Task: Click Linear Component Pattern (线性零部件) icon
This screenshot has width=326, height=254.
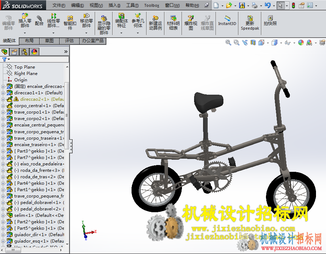Action: pyautogui.click(x=53, y=20)
